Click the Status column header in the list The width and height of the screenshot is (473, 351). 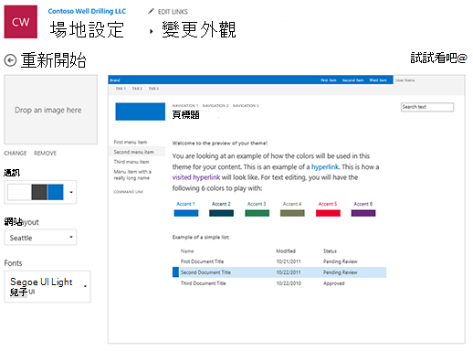point(330,251)
